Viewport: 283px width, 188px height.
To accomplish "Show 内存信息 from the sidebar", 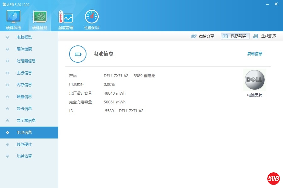I will 24,85.
